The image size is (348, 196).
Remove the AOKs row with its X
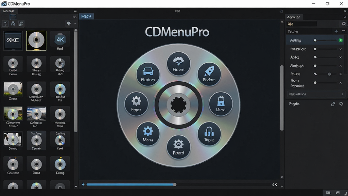coord(341,57)
